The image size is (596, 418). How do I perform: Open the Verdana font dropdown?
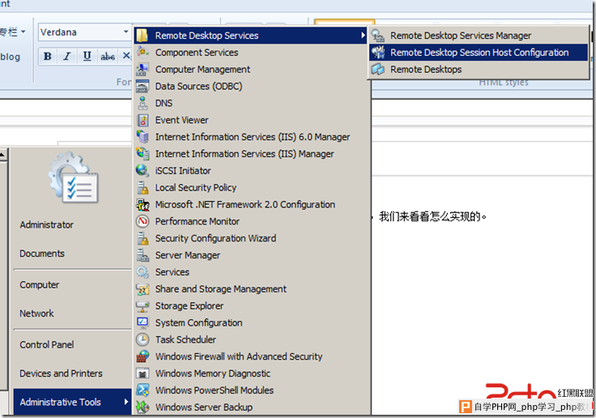click(126, 32)
